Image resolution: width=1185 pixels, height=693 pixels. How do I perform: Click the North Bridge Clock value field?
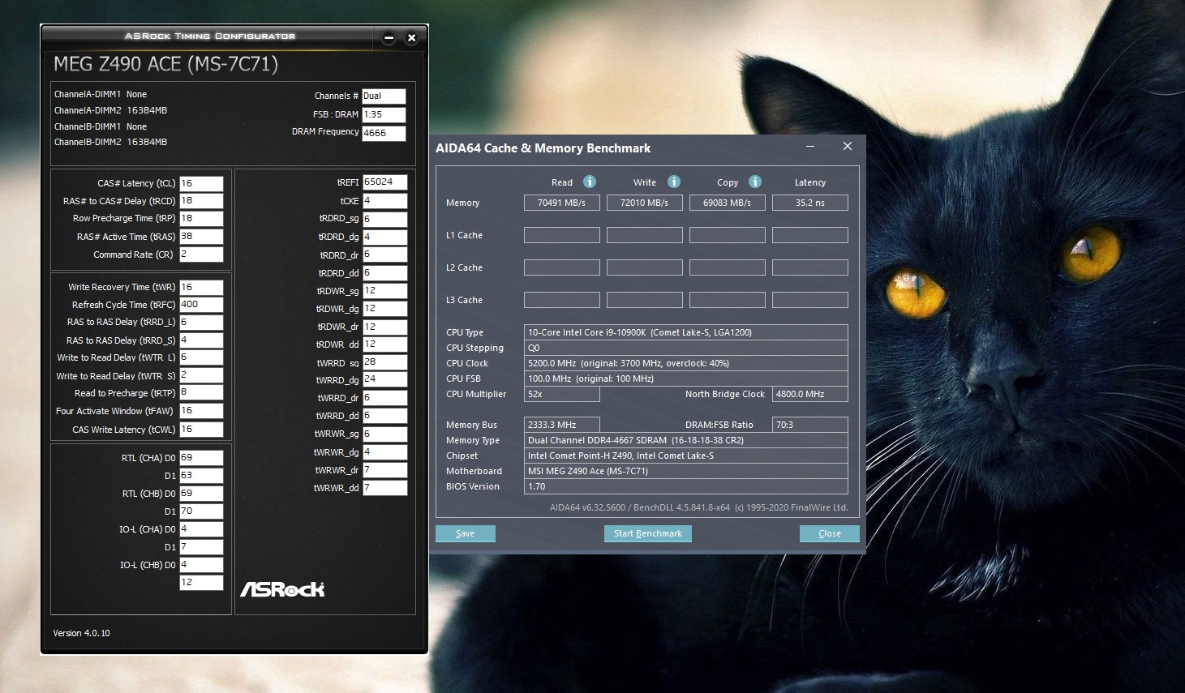[x=810, y=394]
